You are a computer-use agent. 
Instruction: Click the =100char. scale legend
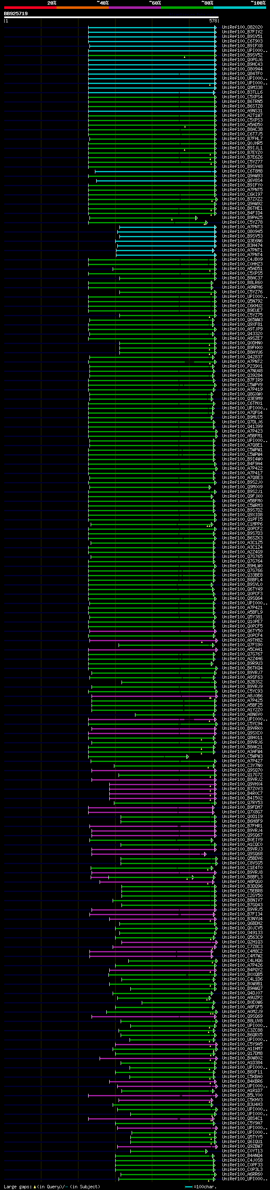pos(200,1187)
